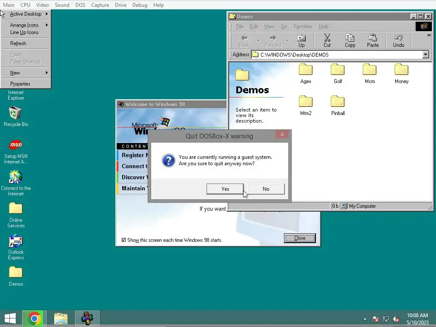Expand the Address bar dropdown

425,54
